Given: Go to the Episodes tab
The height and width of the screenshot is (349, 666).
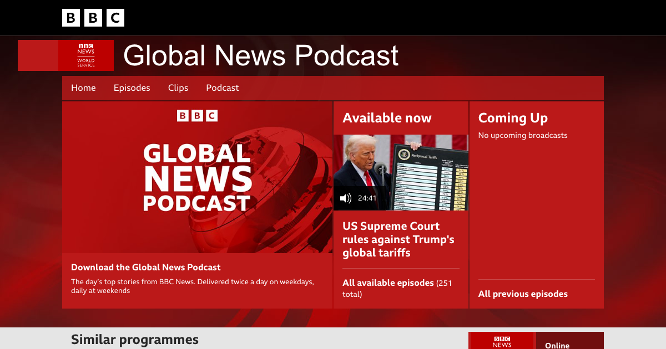Looking at the screenshot, I should [x=132, y=88].
